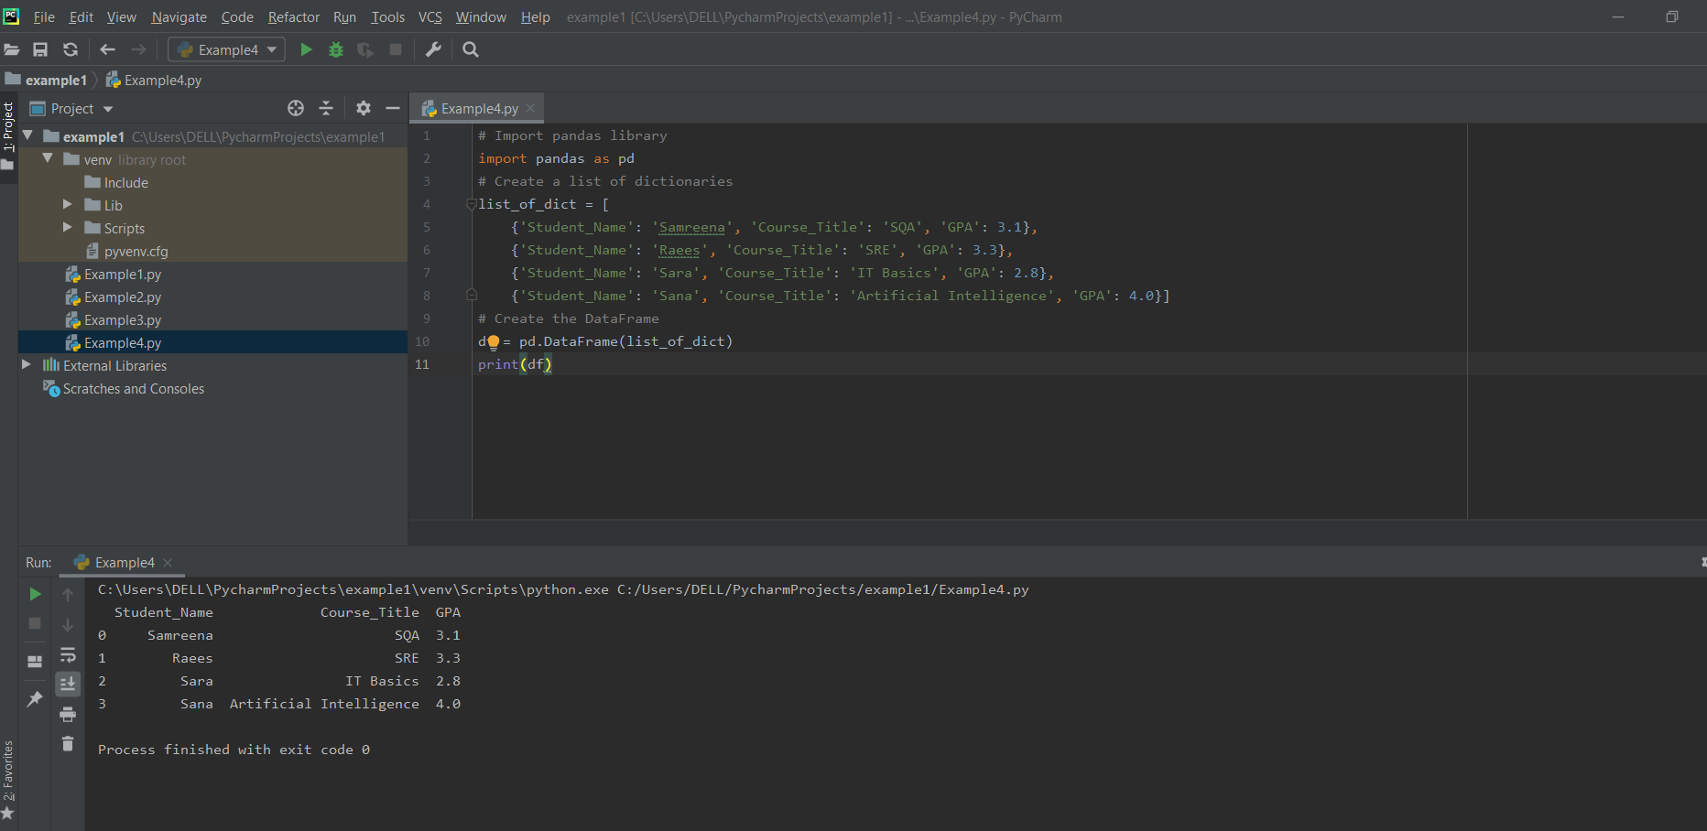
Task: Select the Example4.py editor tab
Action: pos(478,108)
